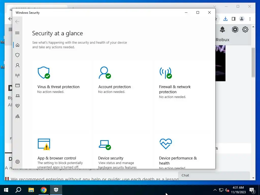This screenshot has width=260, height=195.
Task: Open the Chrome three-dot menu
Action: (250, 19)
